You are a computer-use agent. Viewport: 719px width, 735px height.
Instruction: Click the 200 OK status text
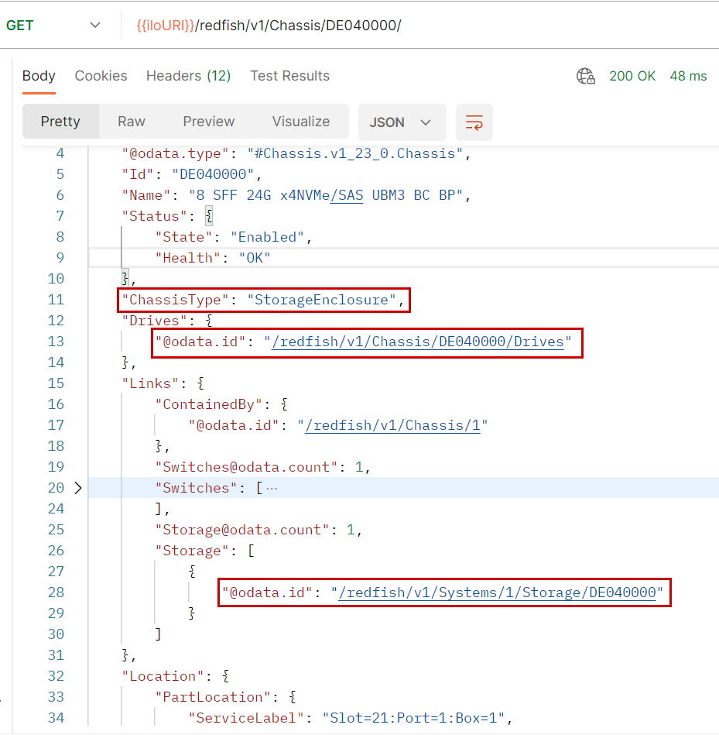[632, 76]
